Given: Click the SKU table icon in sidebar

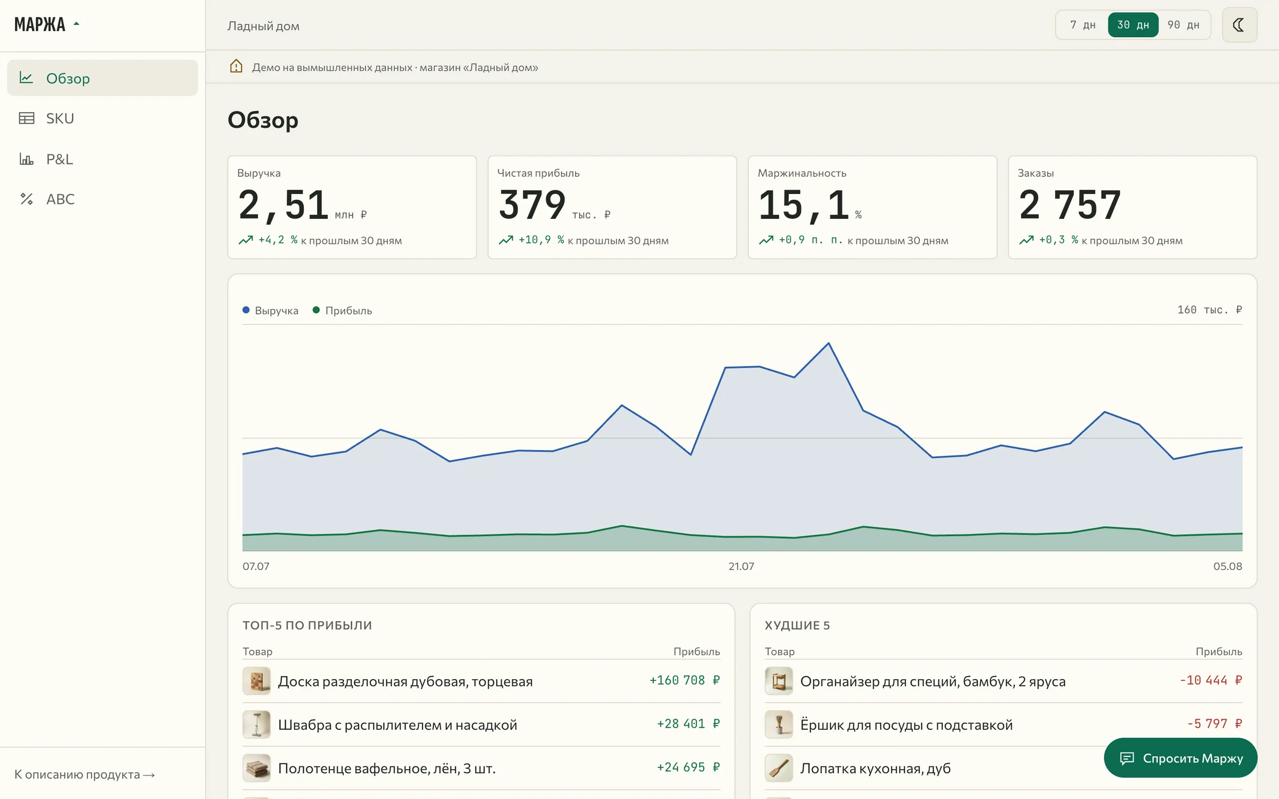Looking at the screenshot, I should (x=26, y=118).
